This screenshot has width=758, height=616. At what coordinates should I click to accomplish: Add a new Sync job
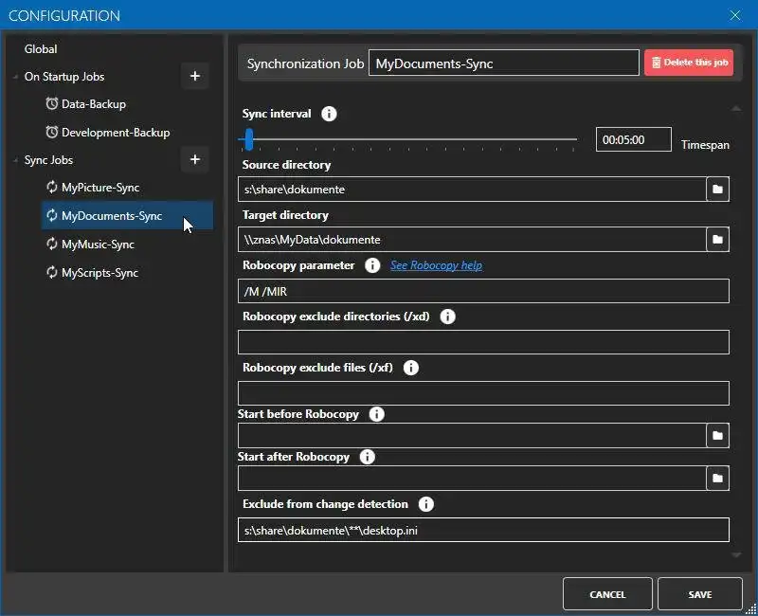coord(194,159)
